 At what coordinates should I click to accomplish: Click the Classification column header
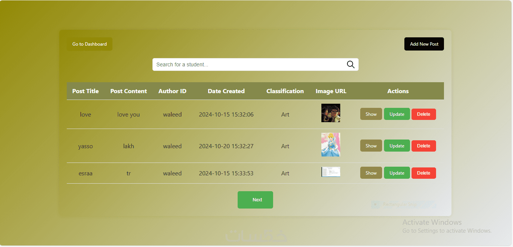(x=285, y=91)
